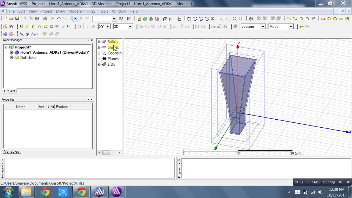
Task: Select the Draw Torus tool
Action: [x=51, y=26]
